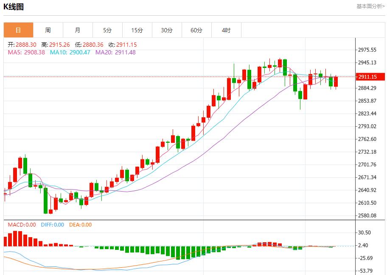Switch to the 5分 interval tab

tap(107, 30)
